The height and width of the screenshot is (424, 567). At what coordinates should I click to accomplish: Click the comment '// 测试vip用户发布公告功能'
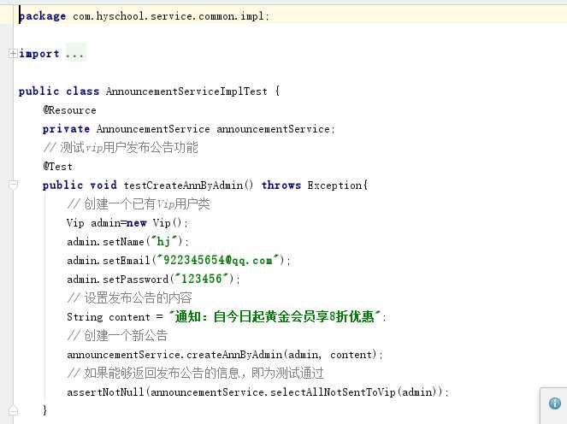pyautogui.click(x=121, y=148)
